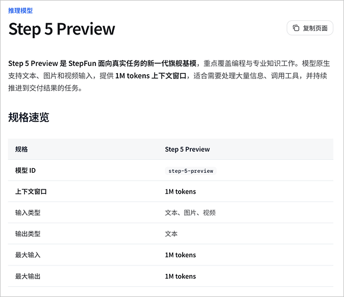The image size is (344, 297).
Task: Click the 文本、图片、视频 value cell
Action: tap(190, 213)
